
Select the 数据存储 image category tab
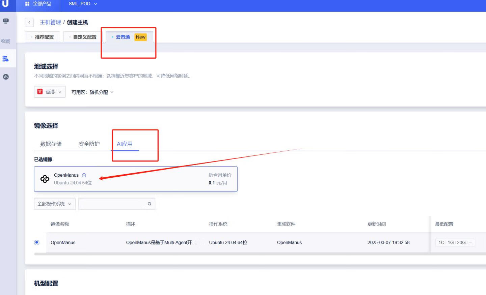pos(51,144)
